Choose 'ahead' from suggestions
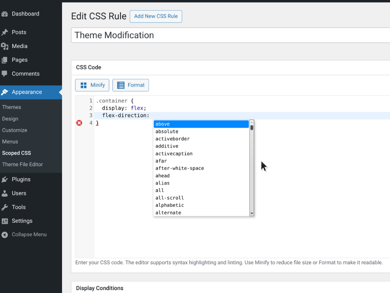This screenshot has width=390, height=293. point(201,176)
